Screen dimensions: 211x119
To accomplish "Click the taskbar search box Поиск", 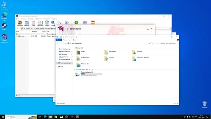I will tap(21, 117).
